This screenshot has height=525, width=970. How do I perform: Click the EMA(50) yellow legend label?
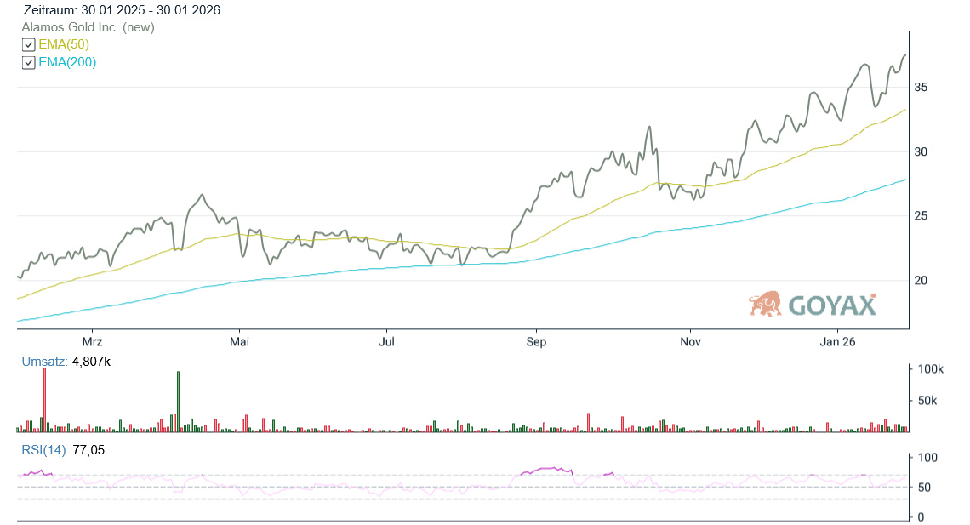(x=64, y=44)
